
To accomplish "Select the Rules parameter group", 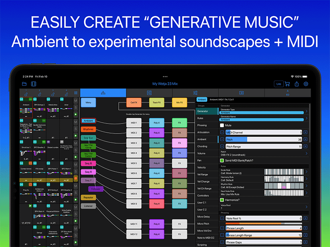I will click(202, 118).
